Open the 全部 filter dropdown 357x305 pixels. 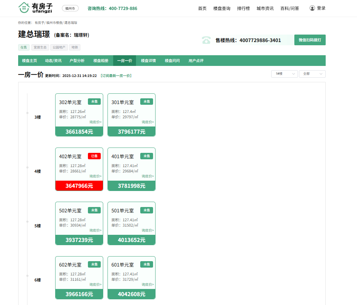coord(312,74)
